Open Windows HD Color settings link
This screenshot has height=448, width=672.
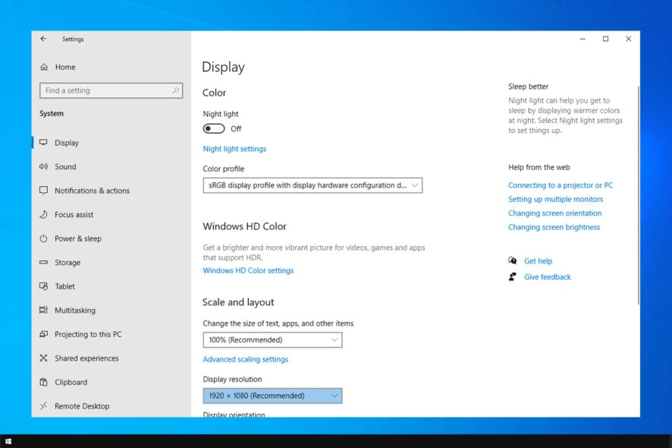pos(248,270)
